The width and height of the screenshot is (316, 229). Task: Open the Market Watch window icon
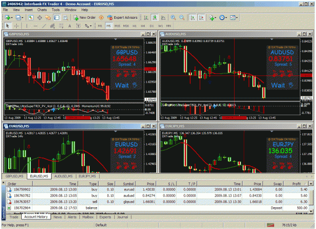click(x=31, y=18)
